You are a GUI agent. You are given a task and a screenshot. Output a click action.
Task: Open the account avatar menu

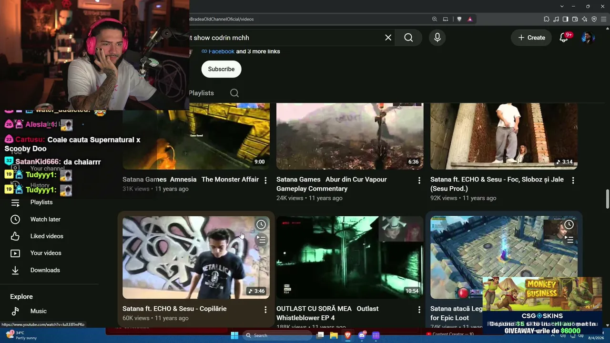pos(588,38)
